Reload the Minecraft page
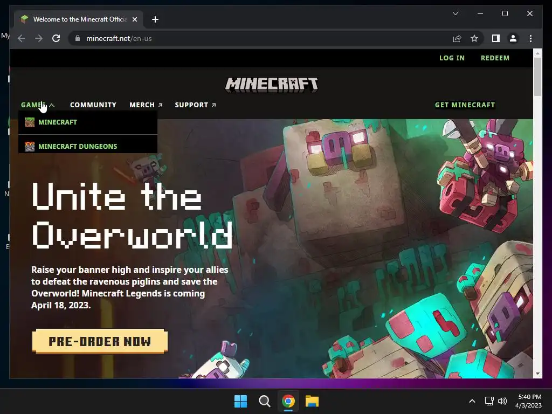The height and width of the screenshot is (414, 552). pyautogui.click(x=56, y=38)
